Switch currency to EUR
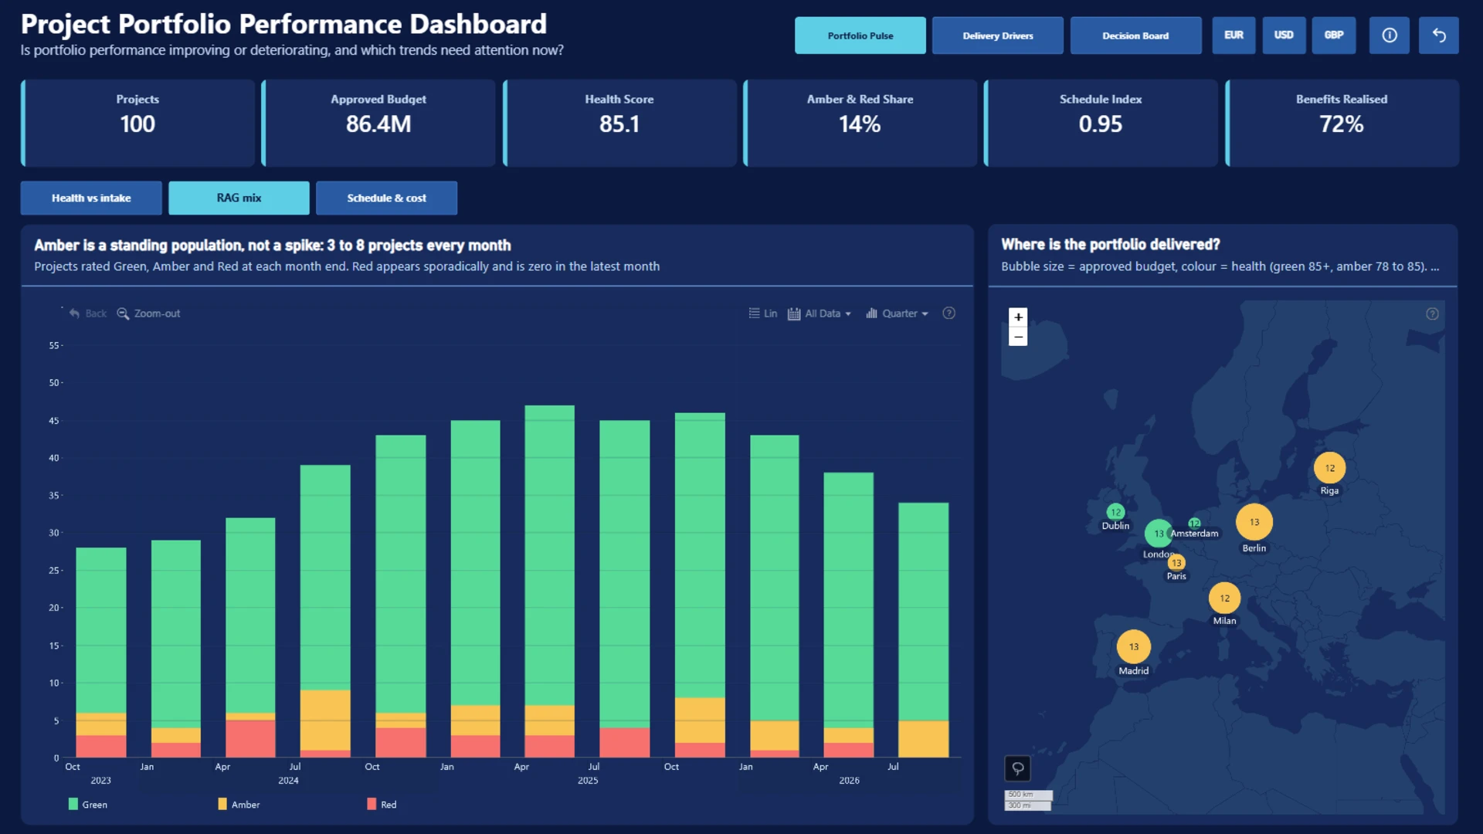Viewport: 1483px width, 834px height. (x=1234, y=36)
